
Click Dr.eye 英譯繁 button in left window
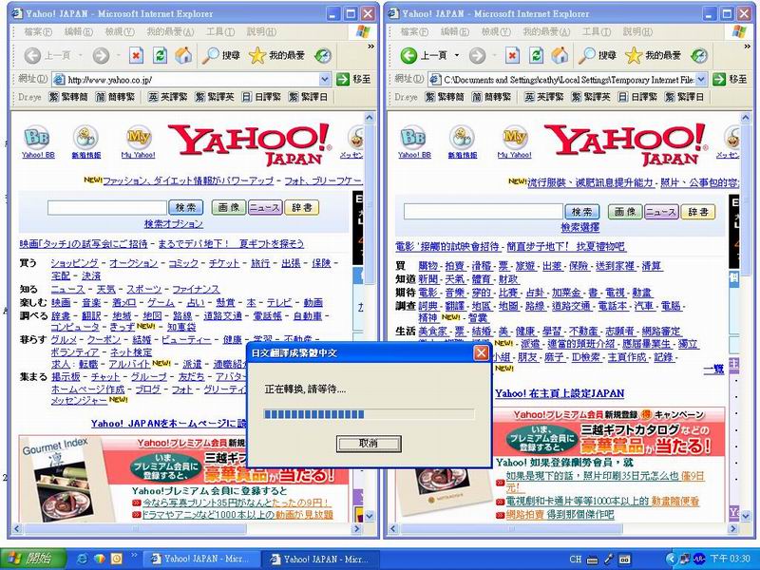click(168, 97)
